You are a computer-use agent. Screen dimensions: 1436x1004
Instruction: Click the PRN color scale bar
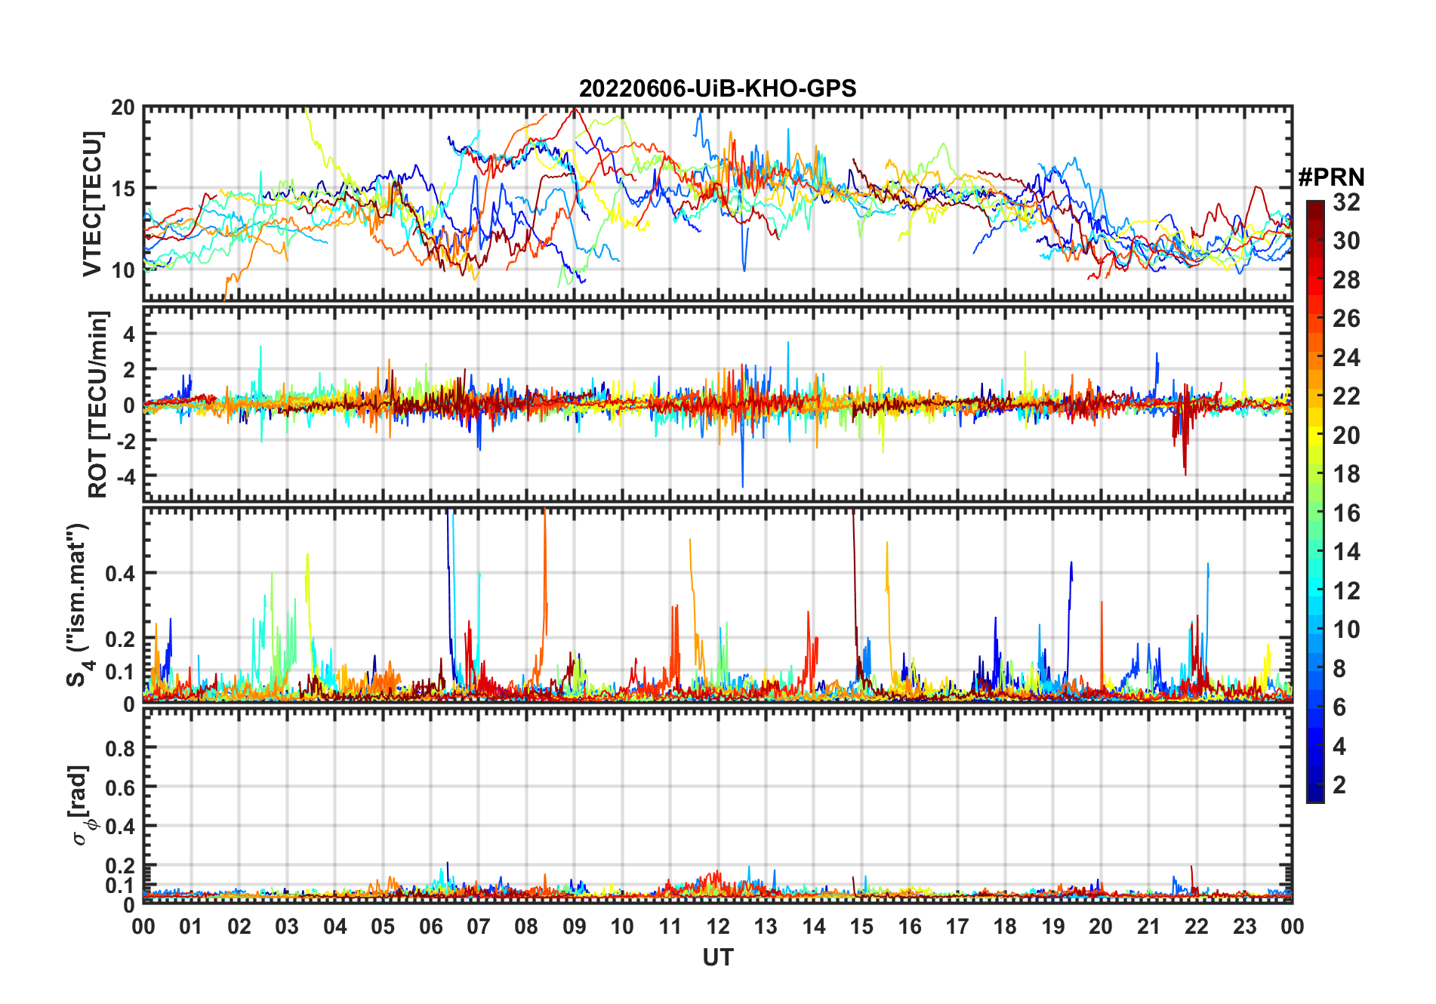tap(1315, 501)
